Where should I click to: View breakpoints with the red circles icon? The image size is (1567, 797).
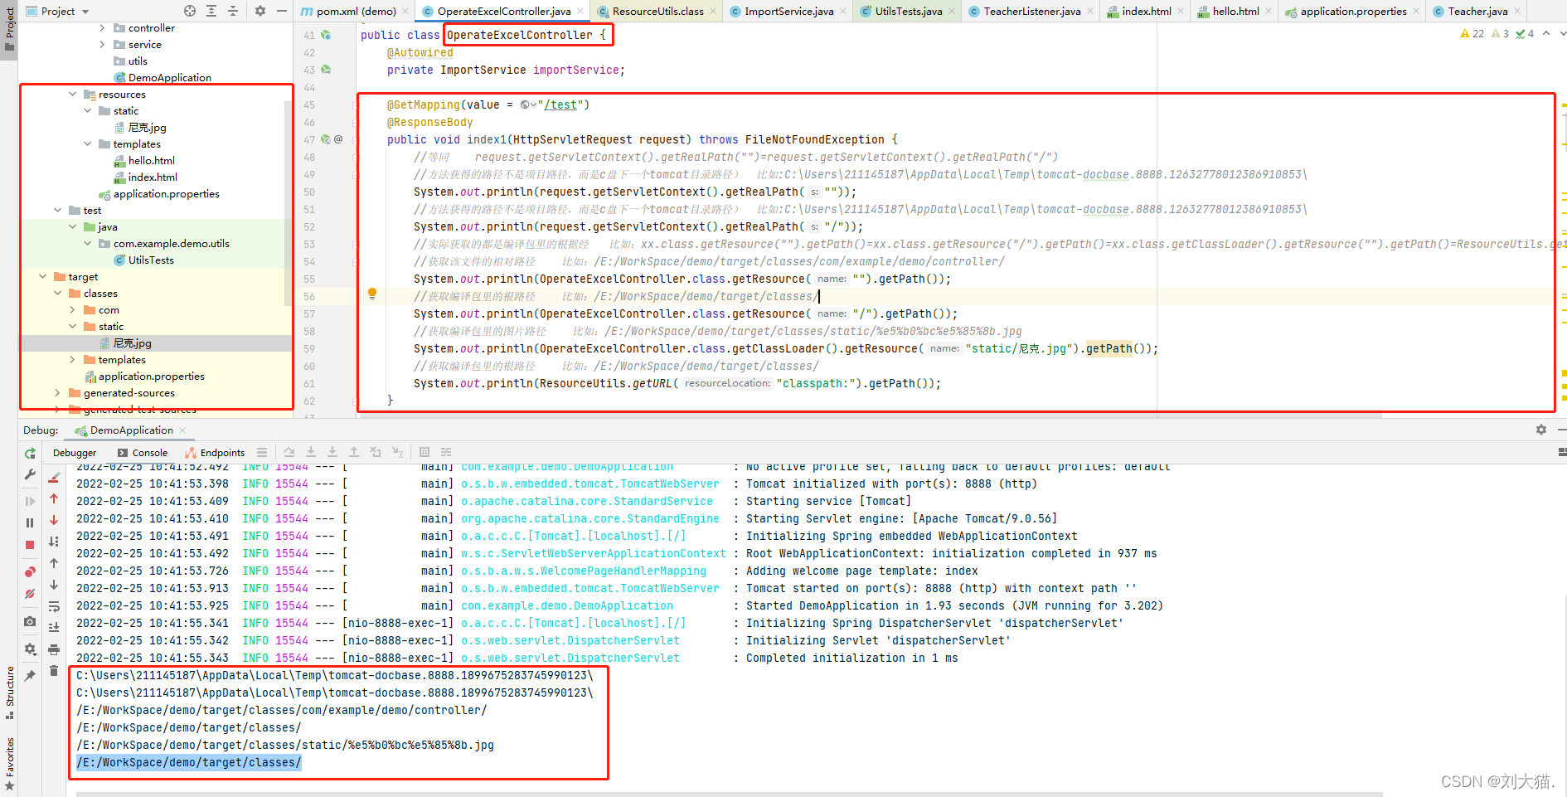(x=30, y=572)
